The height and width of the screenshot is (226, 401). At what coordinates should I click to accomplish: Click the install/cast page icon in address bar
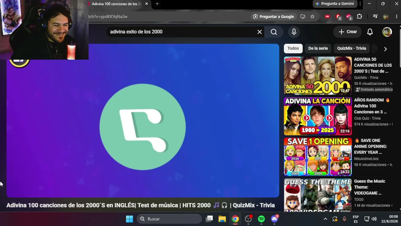pos(303,17)
